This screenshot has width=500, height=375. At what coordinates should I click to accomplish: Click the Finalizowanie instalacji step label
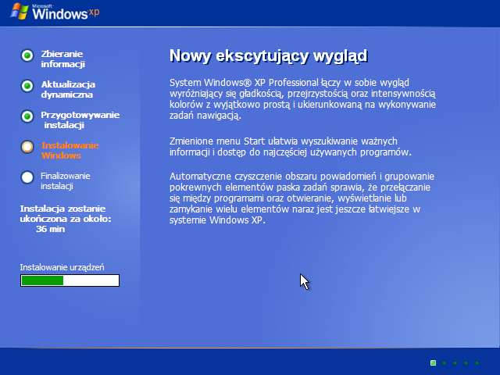[x=66, y=180]
